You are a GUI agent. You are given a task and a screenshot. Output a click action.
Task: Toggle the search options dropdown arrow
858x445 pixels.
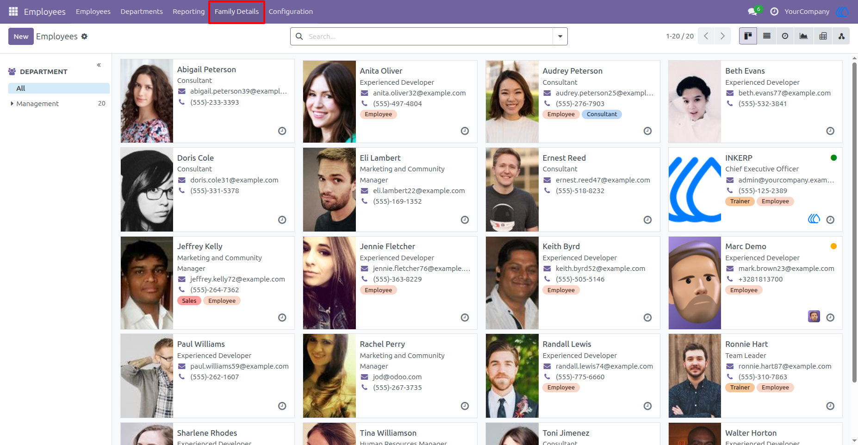560,36
